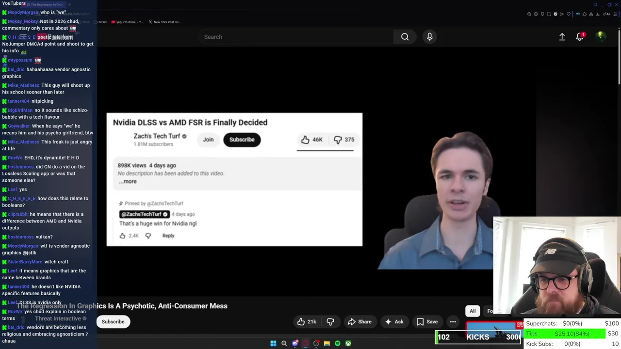Open the Ask AI sparkle button
The width and height of the screenshot is (621, 349).
394,322
